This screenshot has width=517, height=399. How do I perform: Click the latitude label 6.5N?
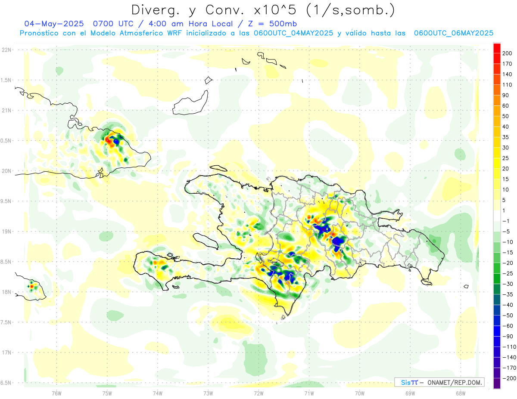6,383
